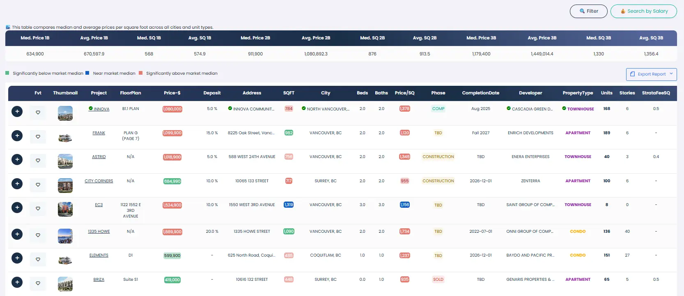The height and width of the screenshot is (296, 684).
Task: Click the verified icon next to TOWNHOUSE for INNOVA
Action: 564,108
